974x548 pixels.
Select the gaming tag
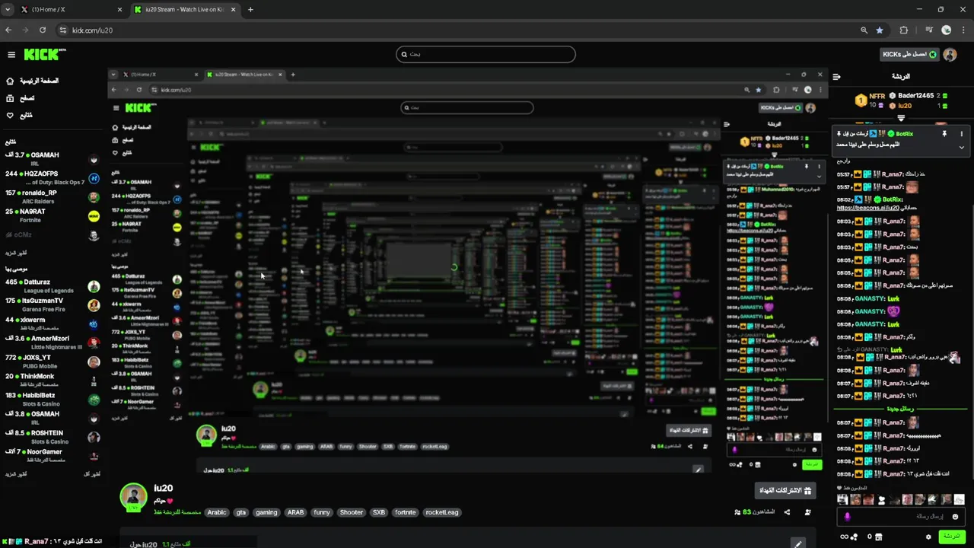266,512
